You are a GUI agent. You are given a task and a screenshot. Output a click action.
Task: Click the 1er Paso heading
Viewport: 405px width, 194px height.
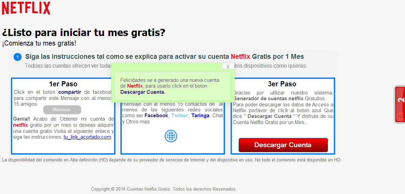pos(63,84)
